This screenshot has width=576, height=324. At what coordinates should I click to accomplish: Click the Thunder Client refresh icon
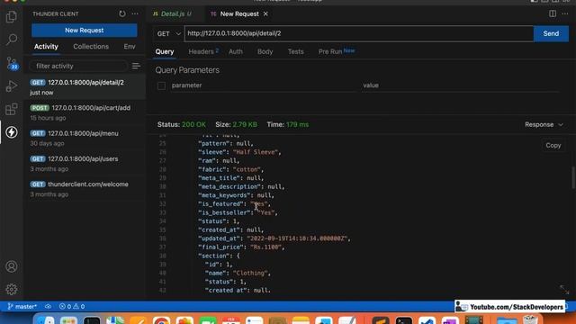(x=122, y=14)
